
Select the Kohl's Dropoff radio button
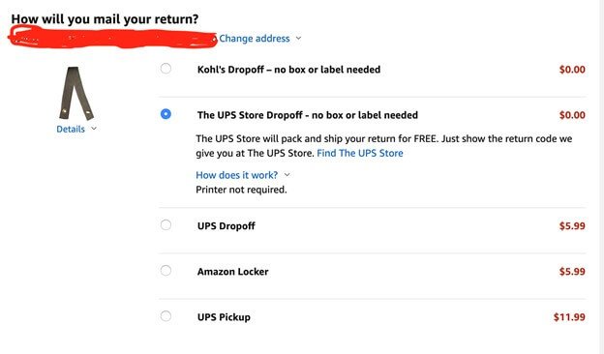tap(166, 69)
